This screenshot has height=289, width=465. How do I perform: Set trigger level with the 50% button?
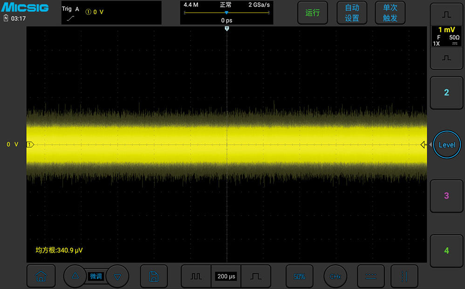coord(299,276)
